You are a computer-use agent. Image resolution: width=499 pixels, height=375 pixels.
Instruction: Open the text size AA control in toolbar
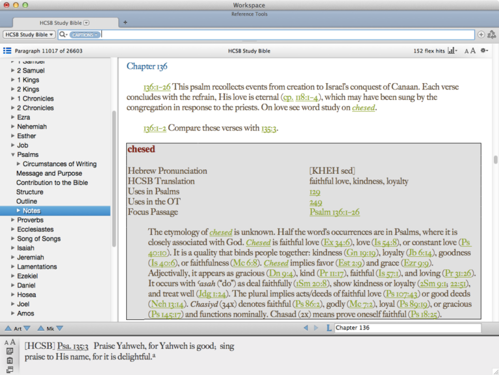pos(469,50)
